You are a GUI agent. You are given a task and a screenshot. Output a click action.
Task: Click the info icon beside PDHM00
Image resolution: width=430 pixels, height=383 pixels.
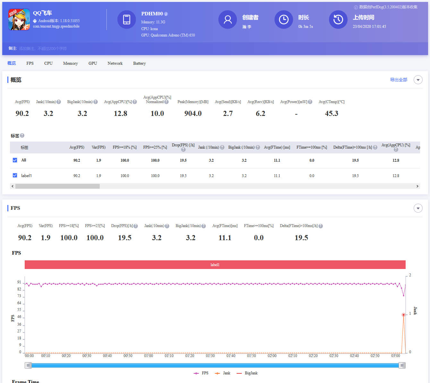click(166, 14)
